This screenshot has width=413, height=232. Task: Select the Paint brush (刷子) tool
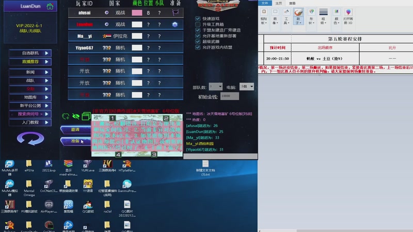(298, 16)
